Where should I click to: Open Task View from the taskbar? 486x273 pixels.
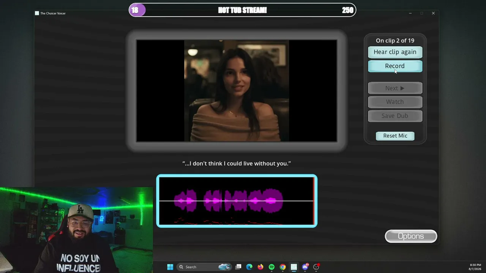coord(238,267)
